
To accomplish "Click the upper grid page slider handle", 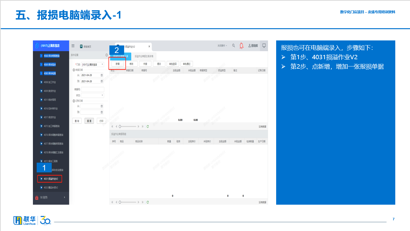I will (x=120, y=126).
